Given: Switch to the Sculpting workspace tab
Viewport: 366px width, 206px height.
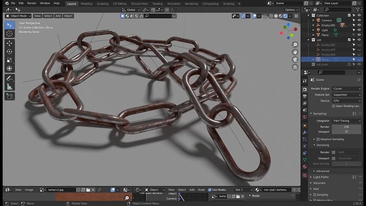Looking at the screenshot, I should (x=103, y=4).
